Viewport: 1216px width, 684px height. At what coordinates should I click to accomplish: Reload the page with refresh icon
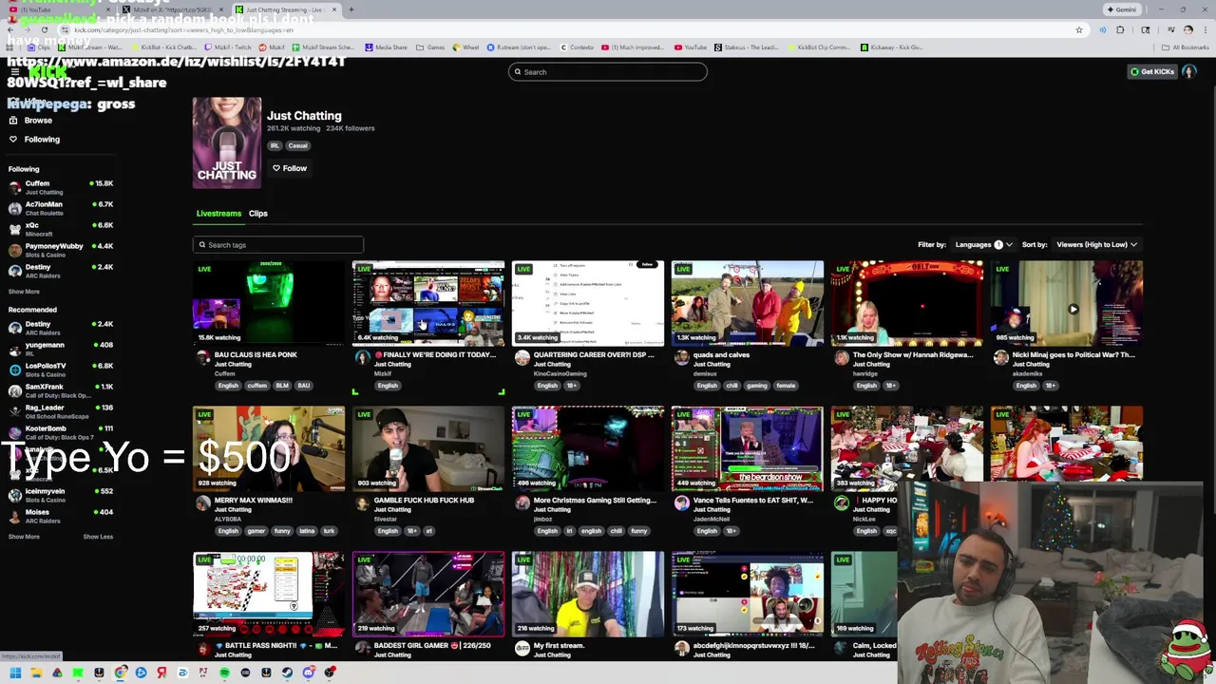44,29
